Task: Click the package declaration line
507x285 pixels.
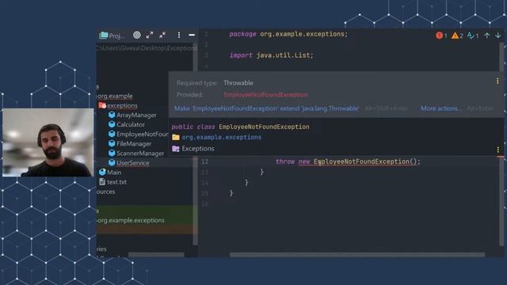Action: (288, 34)
